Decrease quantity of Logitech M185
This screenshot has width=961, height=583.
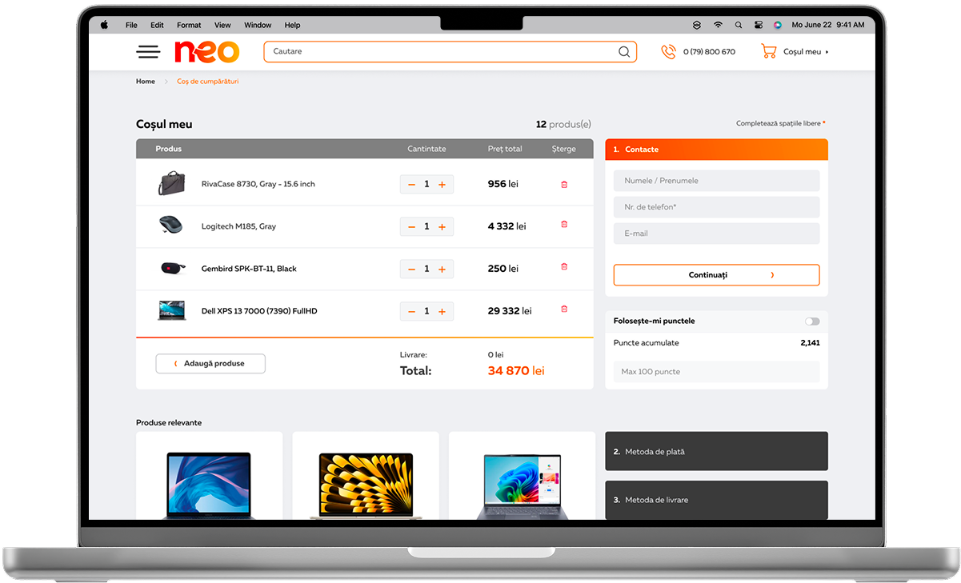(x=411, y=227)
